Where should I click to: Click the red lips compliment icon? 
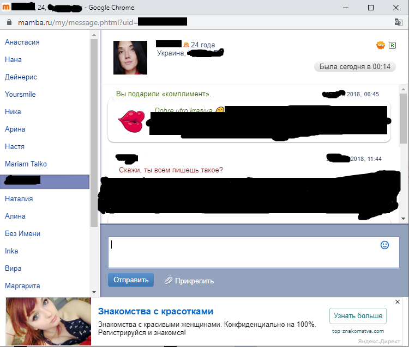131,120
